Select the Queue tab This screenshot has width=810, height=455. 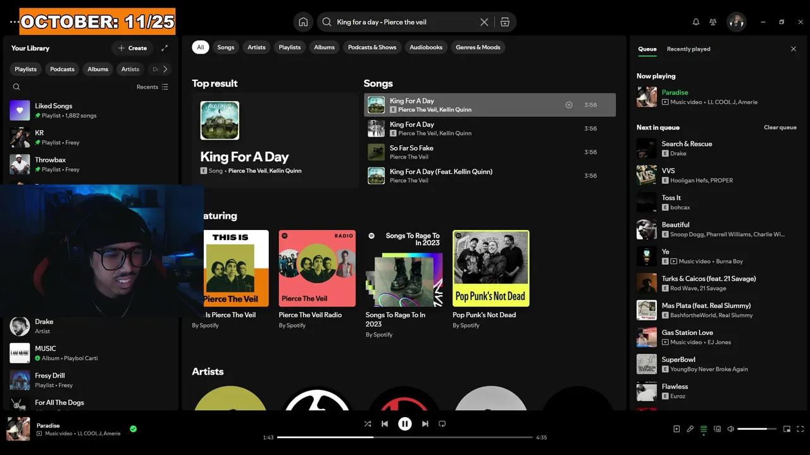(647, 49)
